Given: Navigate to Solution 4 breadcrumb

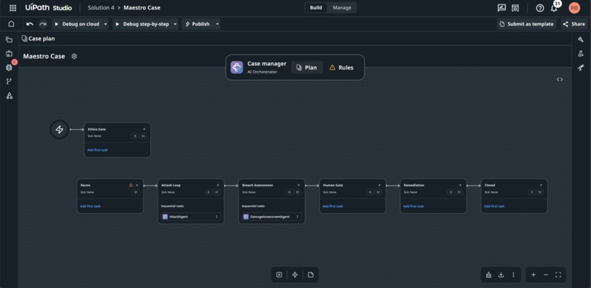Looking at the screenshot, I should pyautogui.click(x=100, y=8).
